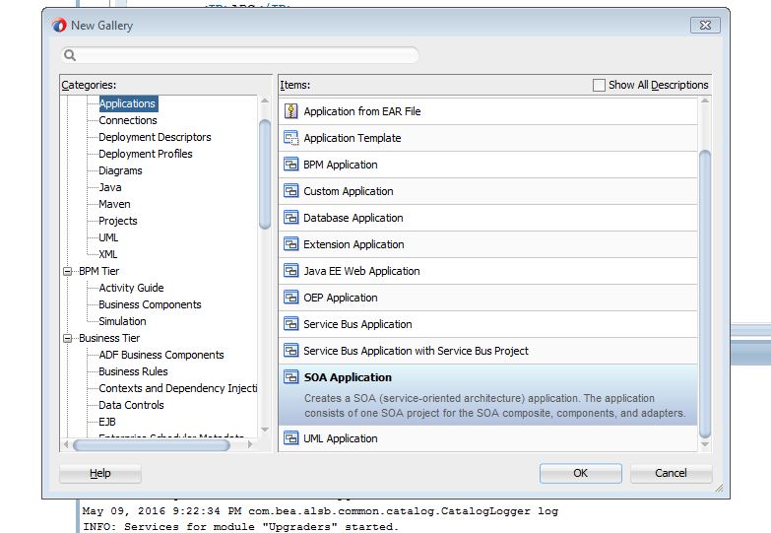
Task: Select ADF Business Components category
Action: [x=161, y=355]
